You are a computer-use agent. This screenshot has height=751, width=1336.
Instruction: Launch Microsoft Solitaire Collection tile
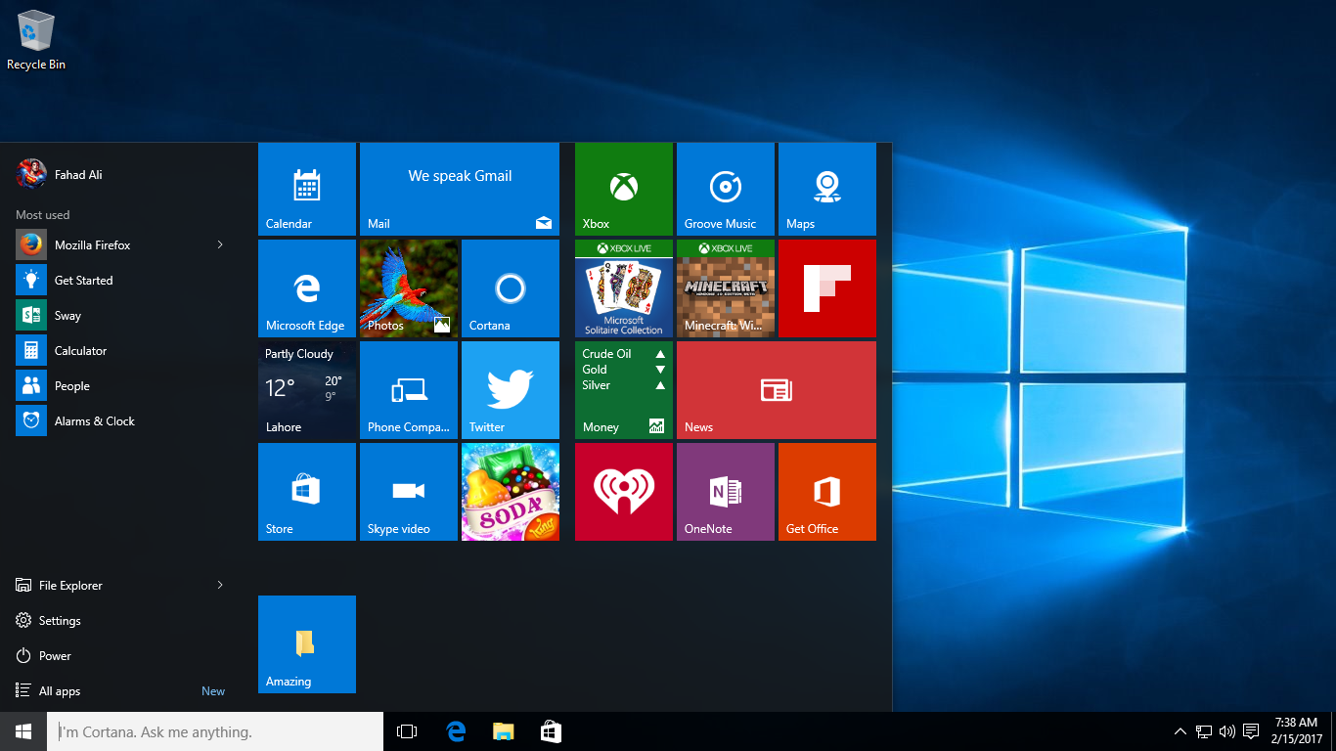pyautogui.click(x=624, y=288)
